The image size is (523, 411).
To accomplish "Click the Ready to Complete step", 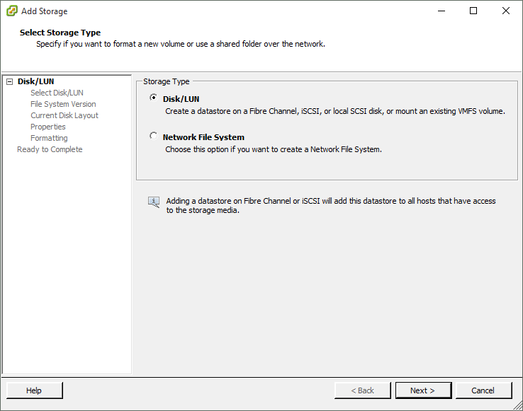I will (50, 149).
